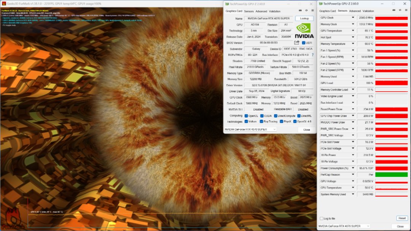Toggle the CUDA checkbox
The width and height of the screenshot is (411, 231).
click(261, 116)
